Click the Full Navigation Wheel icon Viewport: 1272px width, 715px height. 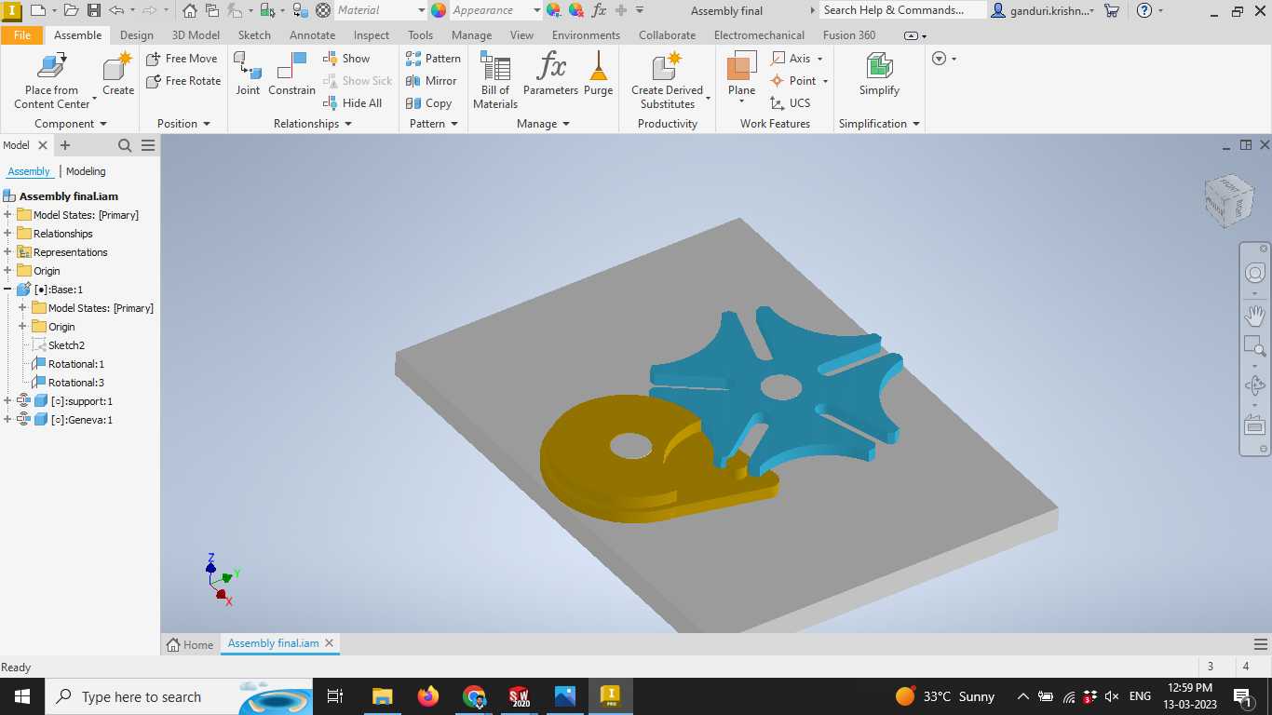(x=1254, y=274)
